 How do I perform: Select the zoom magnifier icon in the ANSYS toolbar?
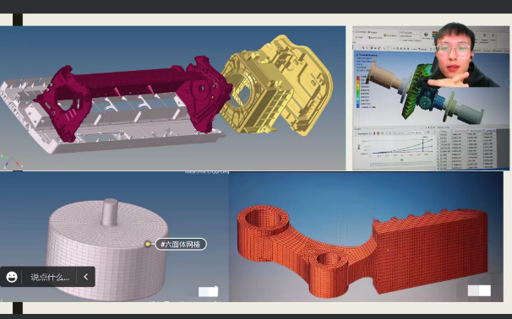[x=363, y=47]
